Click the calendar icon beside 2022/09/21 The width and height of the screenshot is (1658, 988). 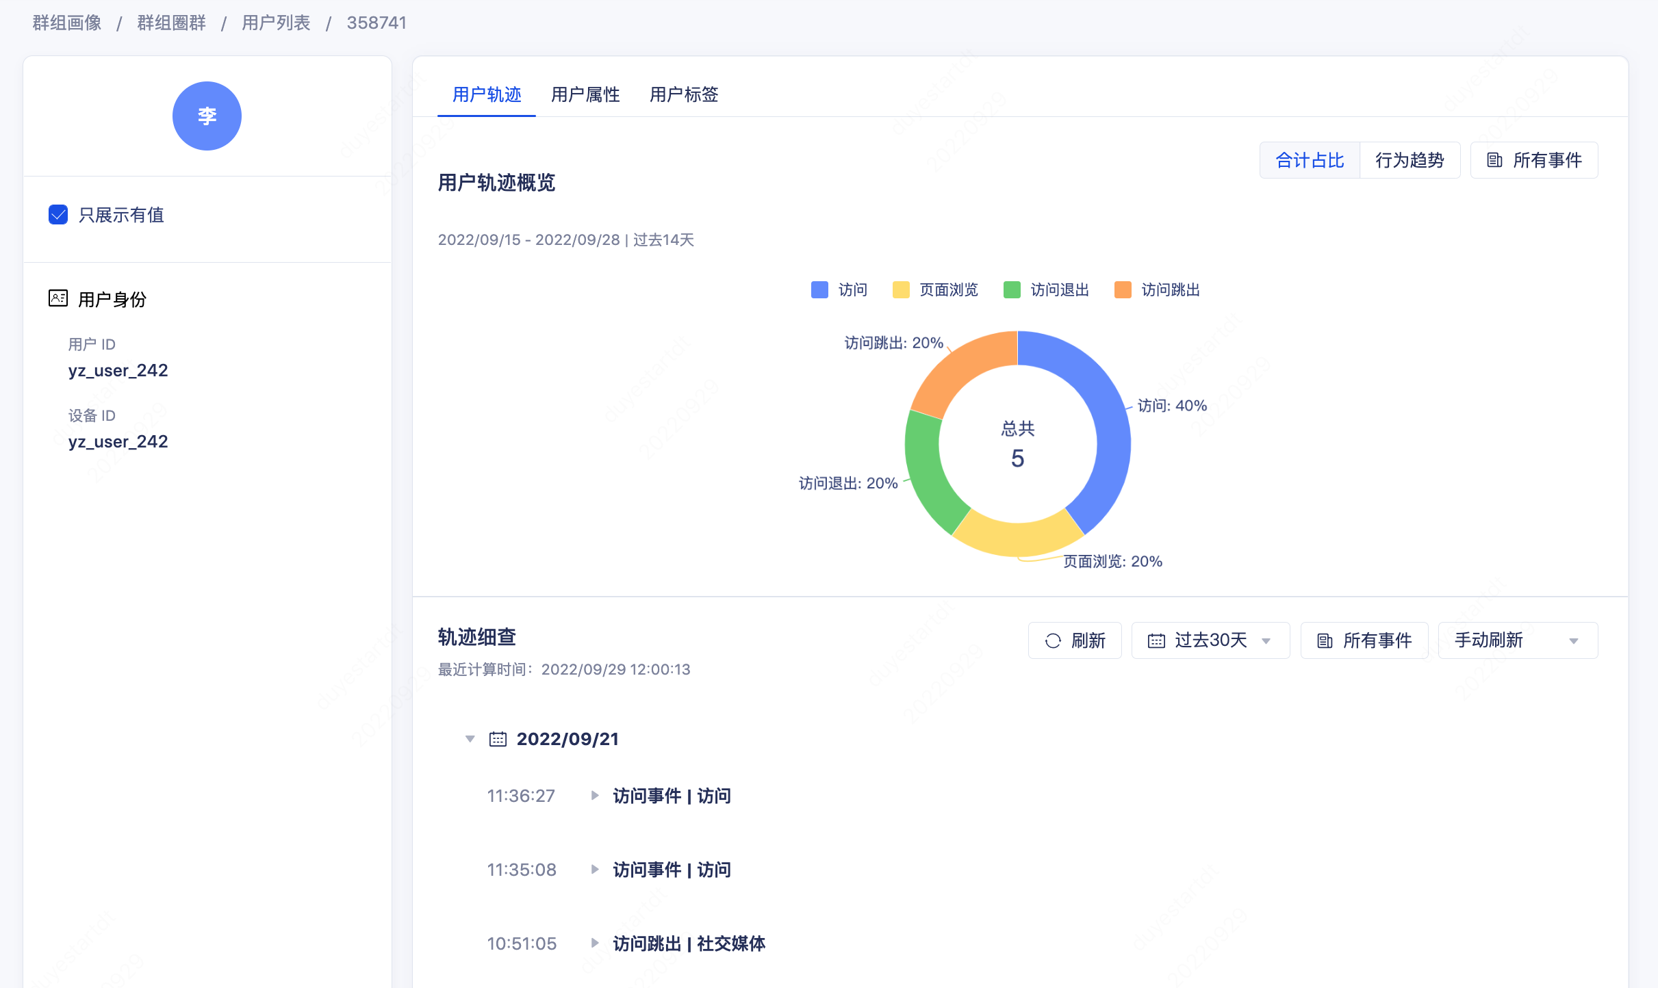click(x=498, y=739)
